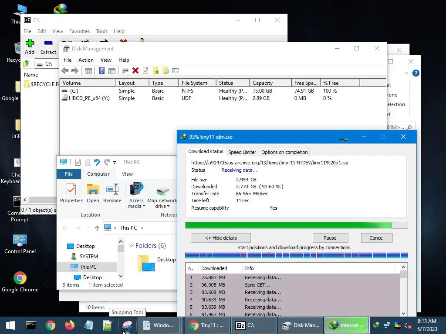Screen dimensions: 446x334
Task: Open the Tools menu in 7-Zip
Action: pyautogui.click(x=101, y=31)
